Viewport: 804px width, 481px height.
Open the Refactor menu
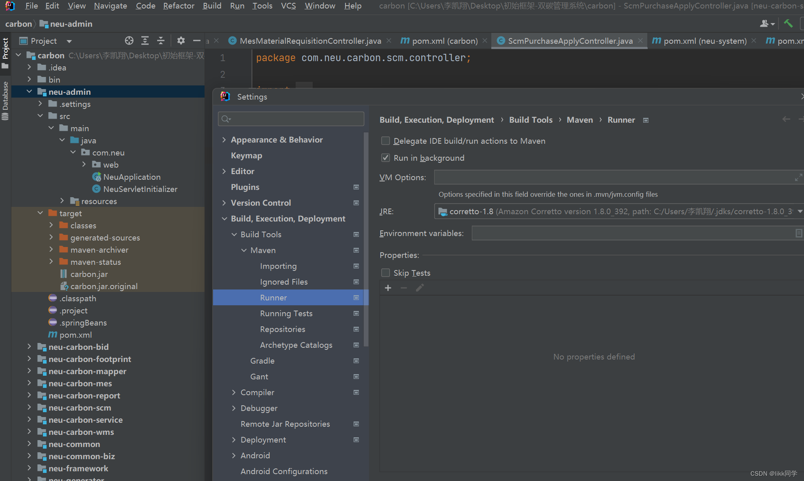[x=179, y=6]
